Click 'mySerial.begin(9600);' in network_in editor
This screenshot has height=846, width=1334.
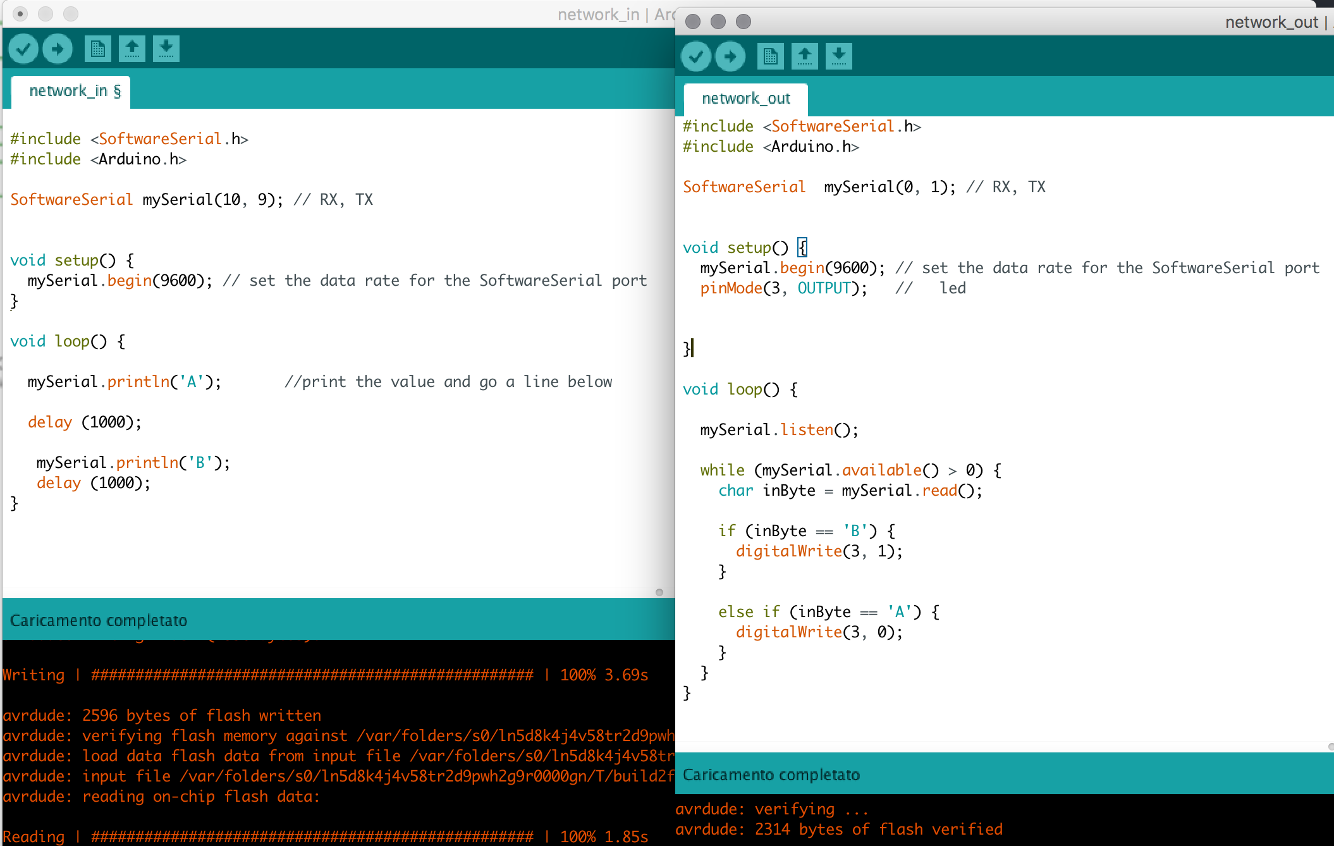(x=120, y=281)
